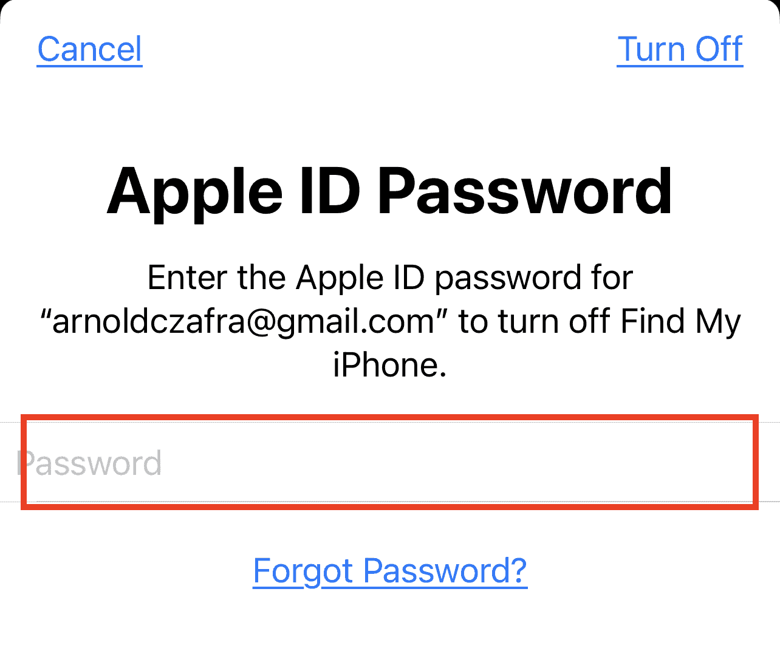Viewport: 780px width, 651px height.
Task: Click the 'Enter the Apple ID password for' line
Action: 390,278
